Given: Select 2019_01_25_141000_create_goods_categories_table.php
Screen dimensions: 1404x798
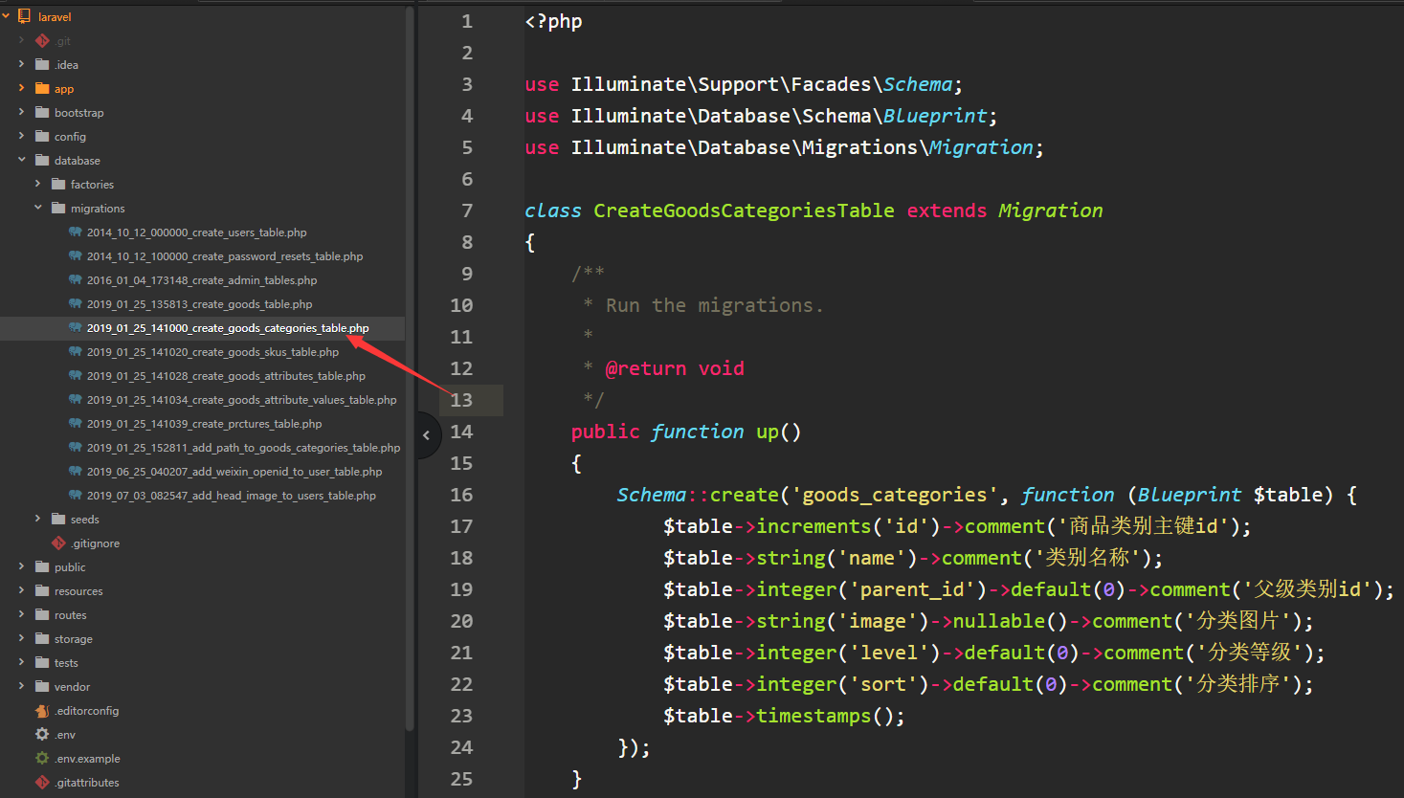Looking at the screenshot, I should click(228, 328).
